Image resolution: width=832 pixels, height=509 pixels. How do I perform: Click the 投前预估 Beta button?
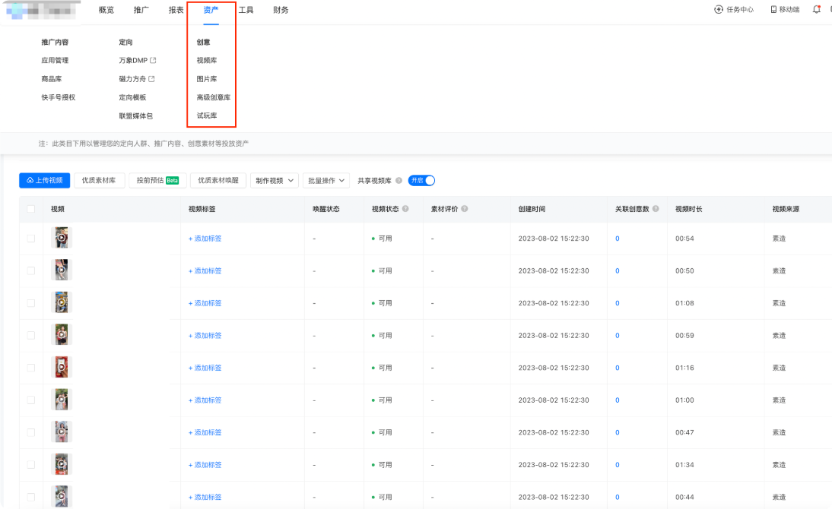[157, 180]
